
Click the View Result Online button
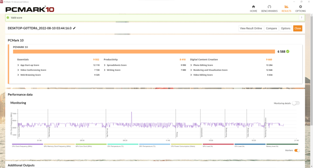251,28
